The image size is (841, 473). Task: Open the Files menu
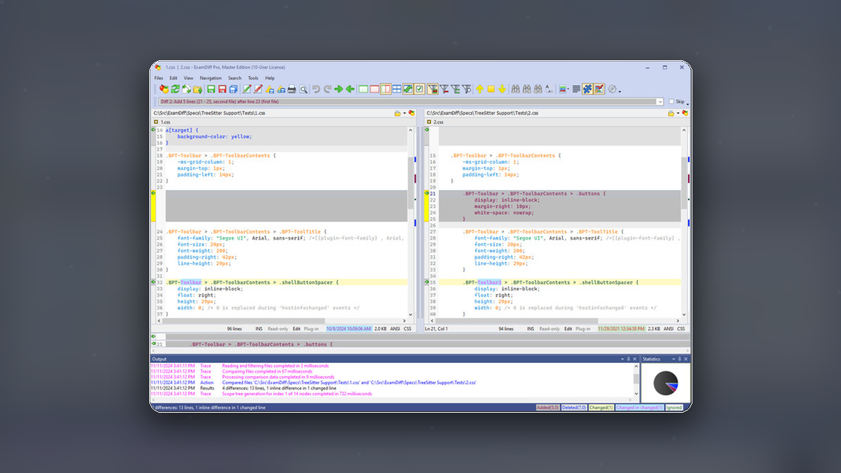158,78
